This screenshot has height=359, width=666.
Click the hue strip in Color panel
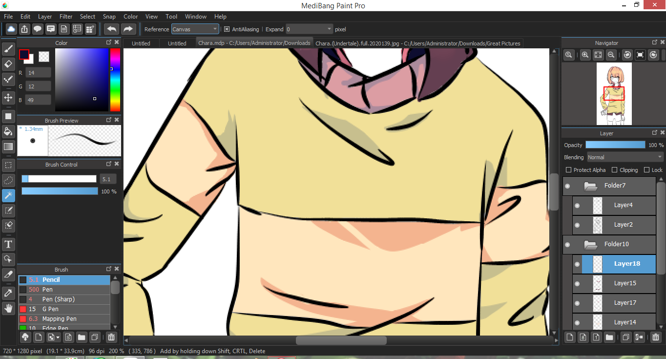coord(115,80)
